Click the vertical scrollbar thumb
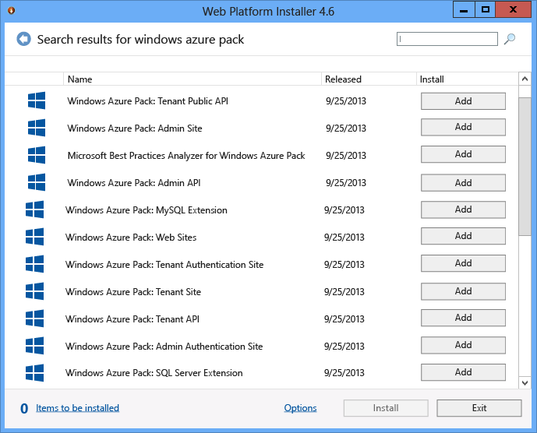Screen dimensions: 537x433 tap(525, 167)
